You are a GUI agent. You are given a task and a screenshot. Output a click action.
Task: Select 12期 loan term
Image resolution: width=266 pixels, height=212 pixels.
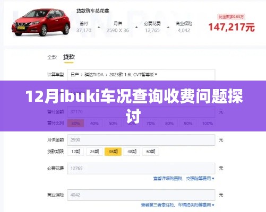(75, 152)
